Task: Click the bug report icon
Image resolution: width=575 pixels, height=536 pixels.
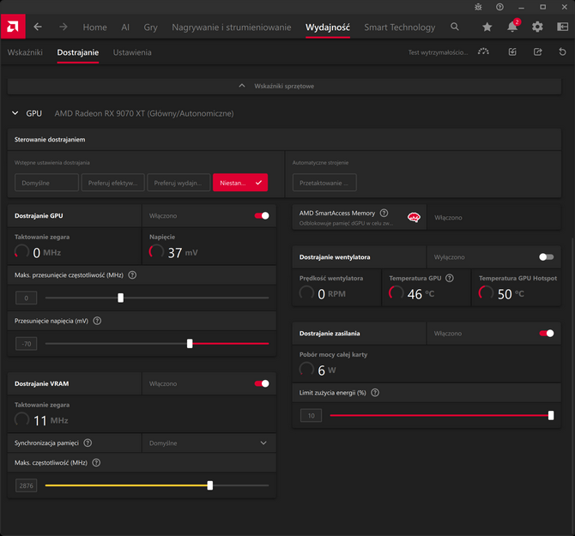Action: 478,7
